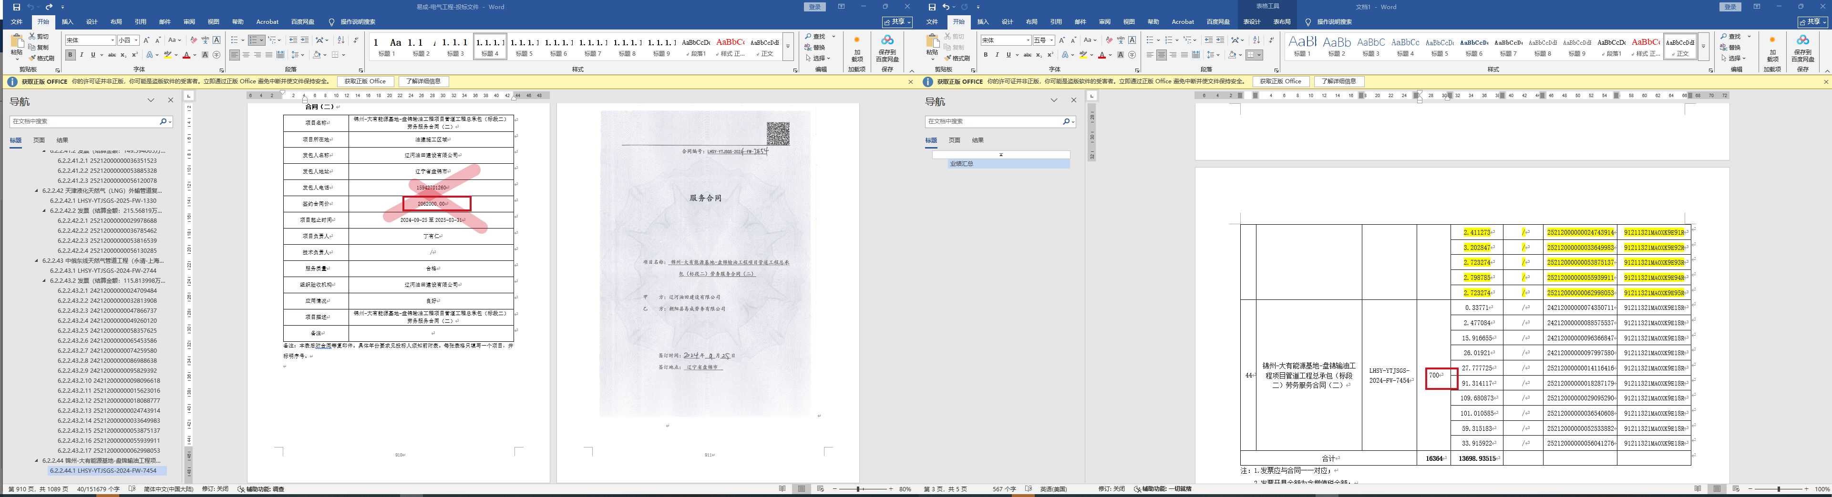Click search box in right navigation pane

click(x=994, y=121)
